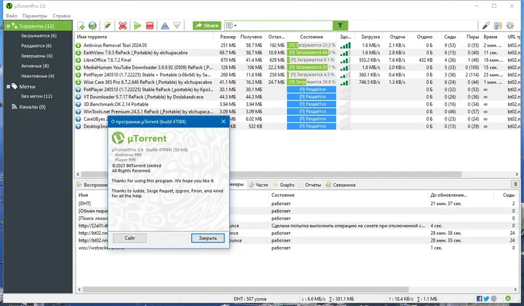Open Preferences via the gear icon

(510, 26)
